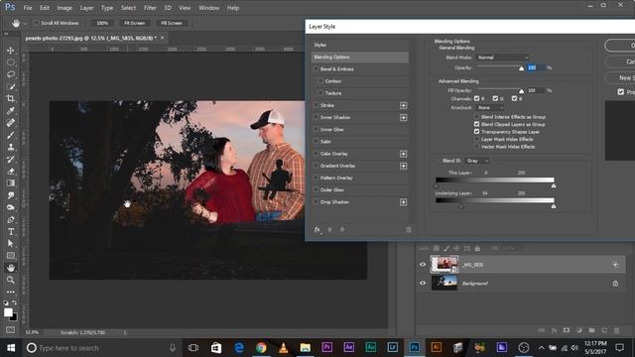Select the Smudge tool

11,195
